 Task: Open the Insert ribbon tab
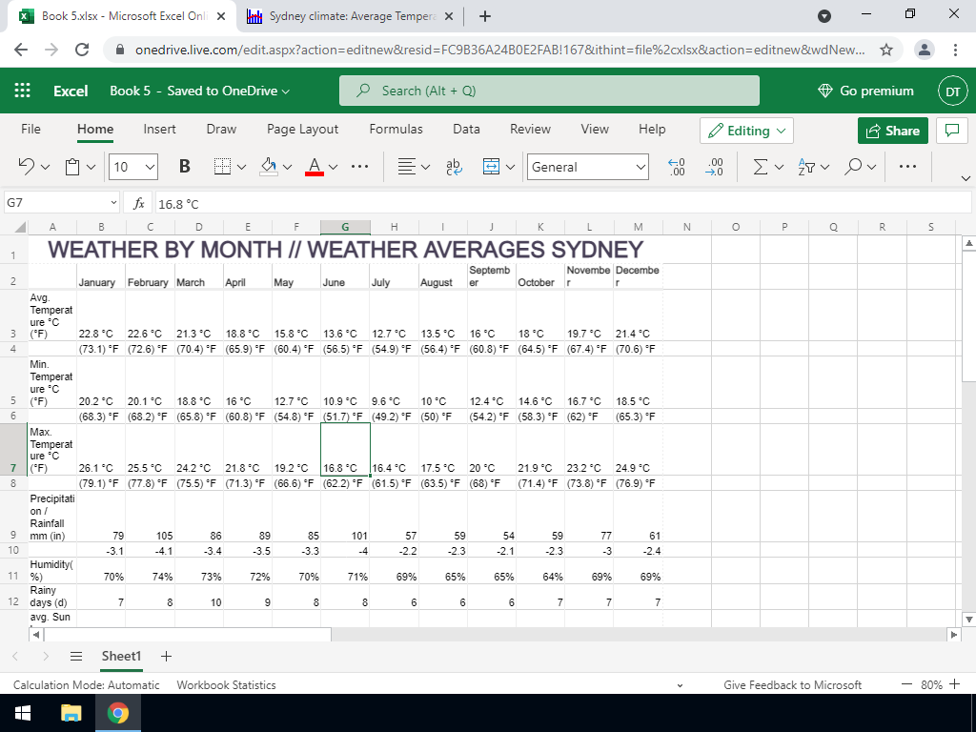[159, 129]
